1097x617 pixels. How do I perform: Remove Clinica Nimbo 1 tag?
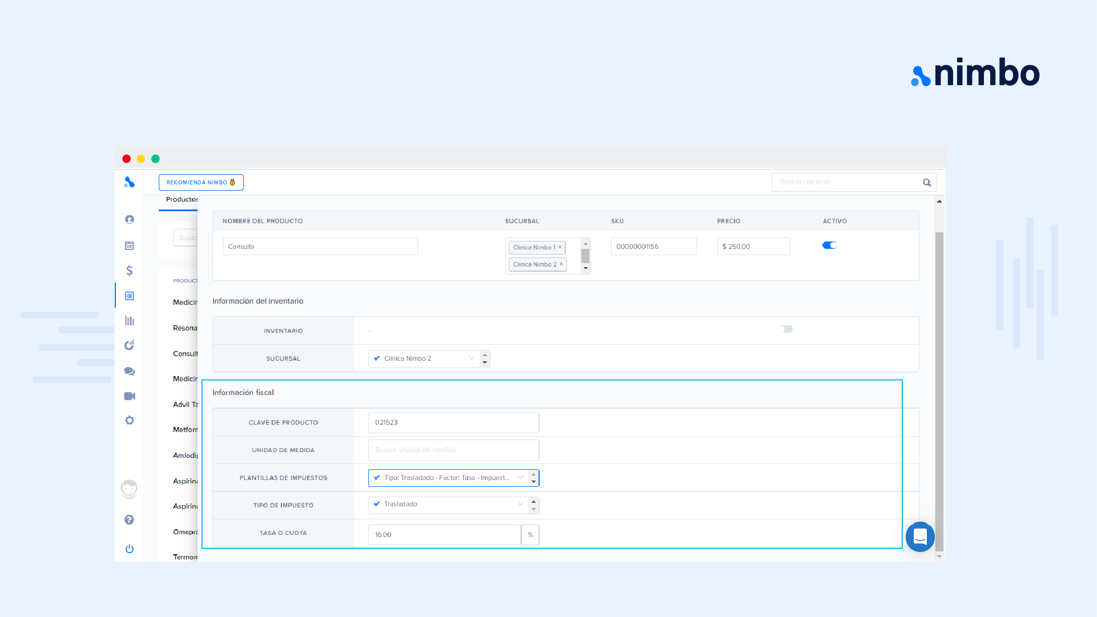[560, 247]
